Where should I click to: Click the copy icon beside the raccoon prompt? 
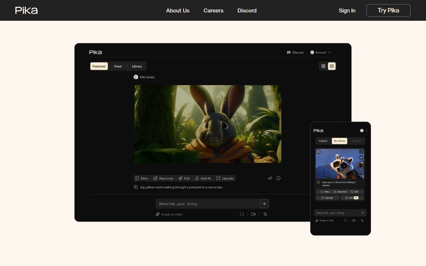[x=318, y=182]
